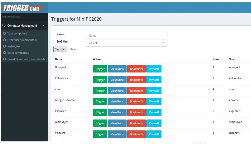This screenshot has width=251, height=144.
Task: View Runs for Mspaint
Action: [117, 134]
